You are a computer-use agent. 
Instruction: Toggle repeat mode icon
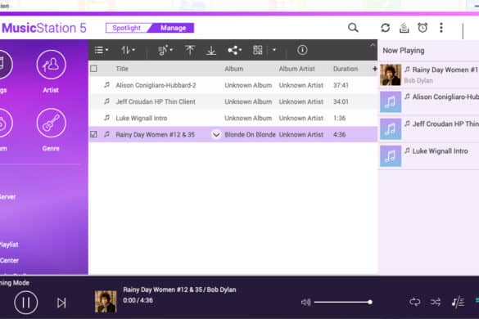415,302
